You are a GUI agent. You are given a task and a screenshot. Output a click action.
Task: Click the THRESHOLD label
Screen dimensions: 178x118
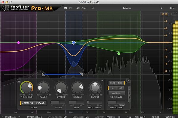click(26, 97)
